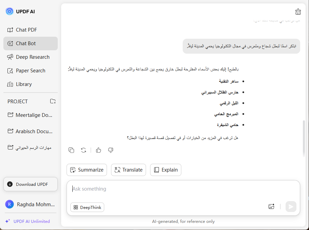Image resolution: width=309 pixels, height=230 pixels.
Task: Toggle the DeepThink mode
Action: pos(87,207)
